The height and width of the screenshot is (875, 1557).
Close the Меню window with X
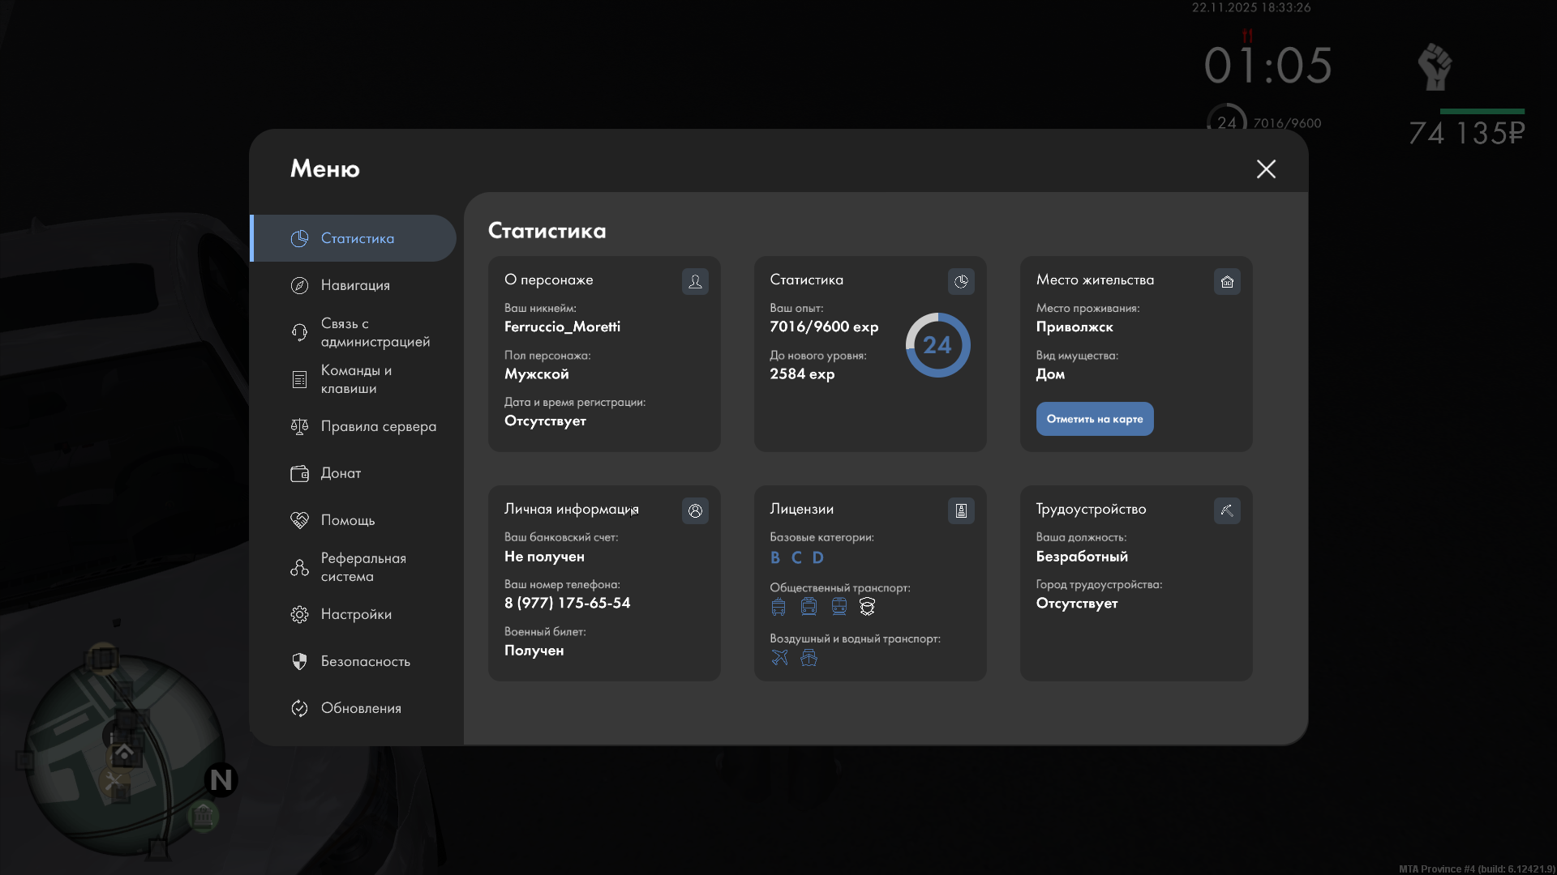(x=1266, y=169)
